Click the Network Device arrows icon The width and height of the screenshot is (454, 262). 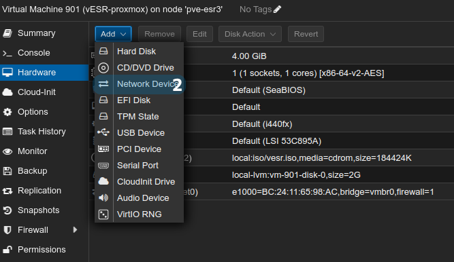103,84
